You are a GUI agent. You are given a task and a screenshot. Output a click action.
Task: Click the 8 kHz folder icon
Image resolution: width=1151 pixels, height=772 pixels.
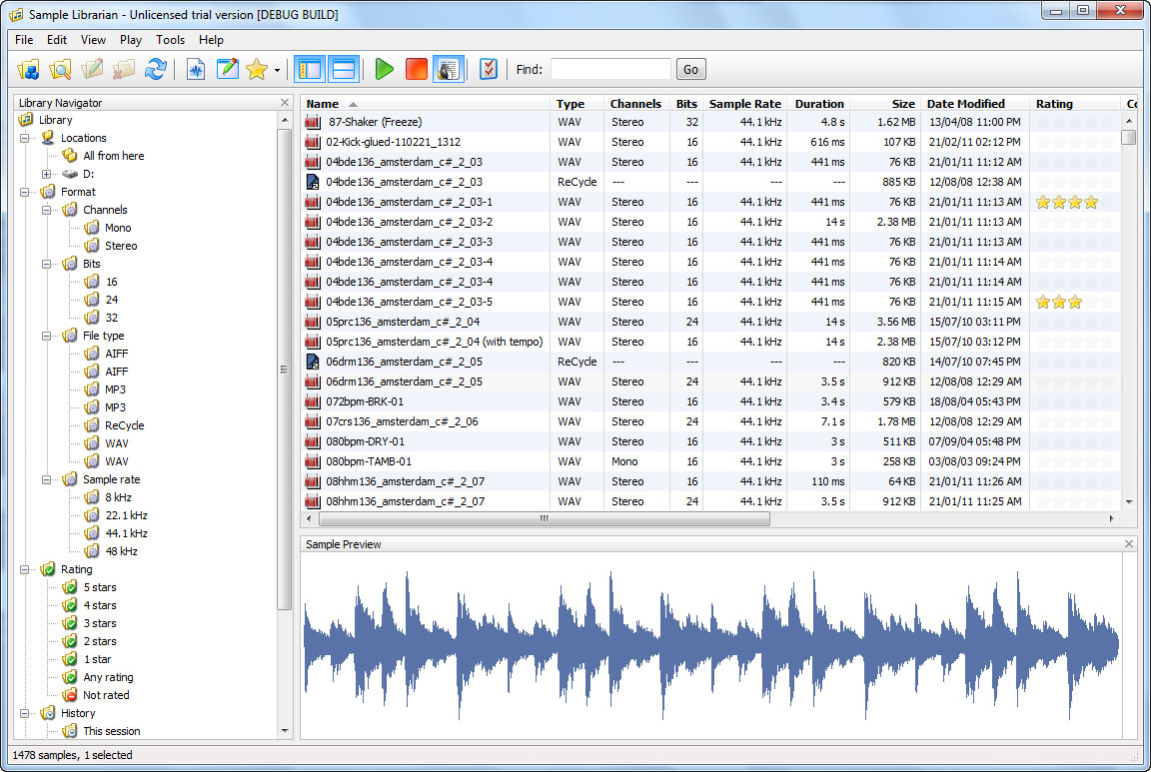[x=92, y=497]
